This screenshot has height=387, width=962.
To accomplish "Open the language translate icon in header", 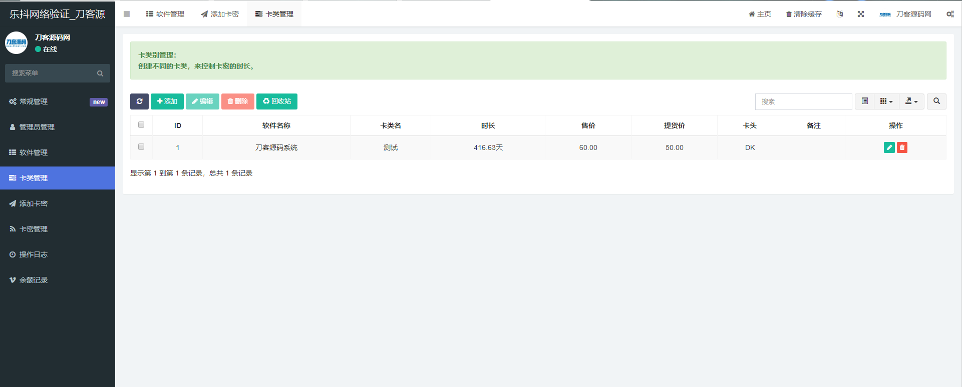I will point(840,14).
